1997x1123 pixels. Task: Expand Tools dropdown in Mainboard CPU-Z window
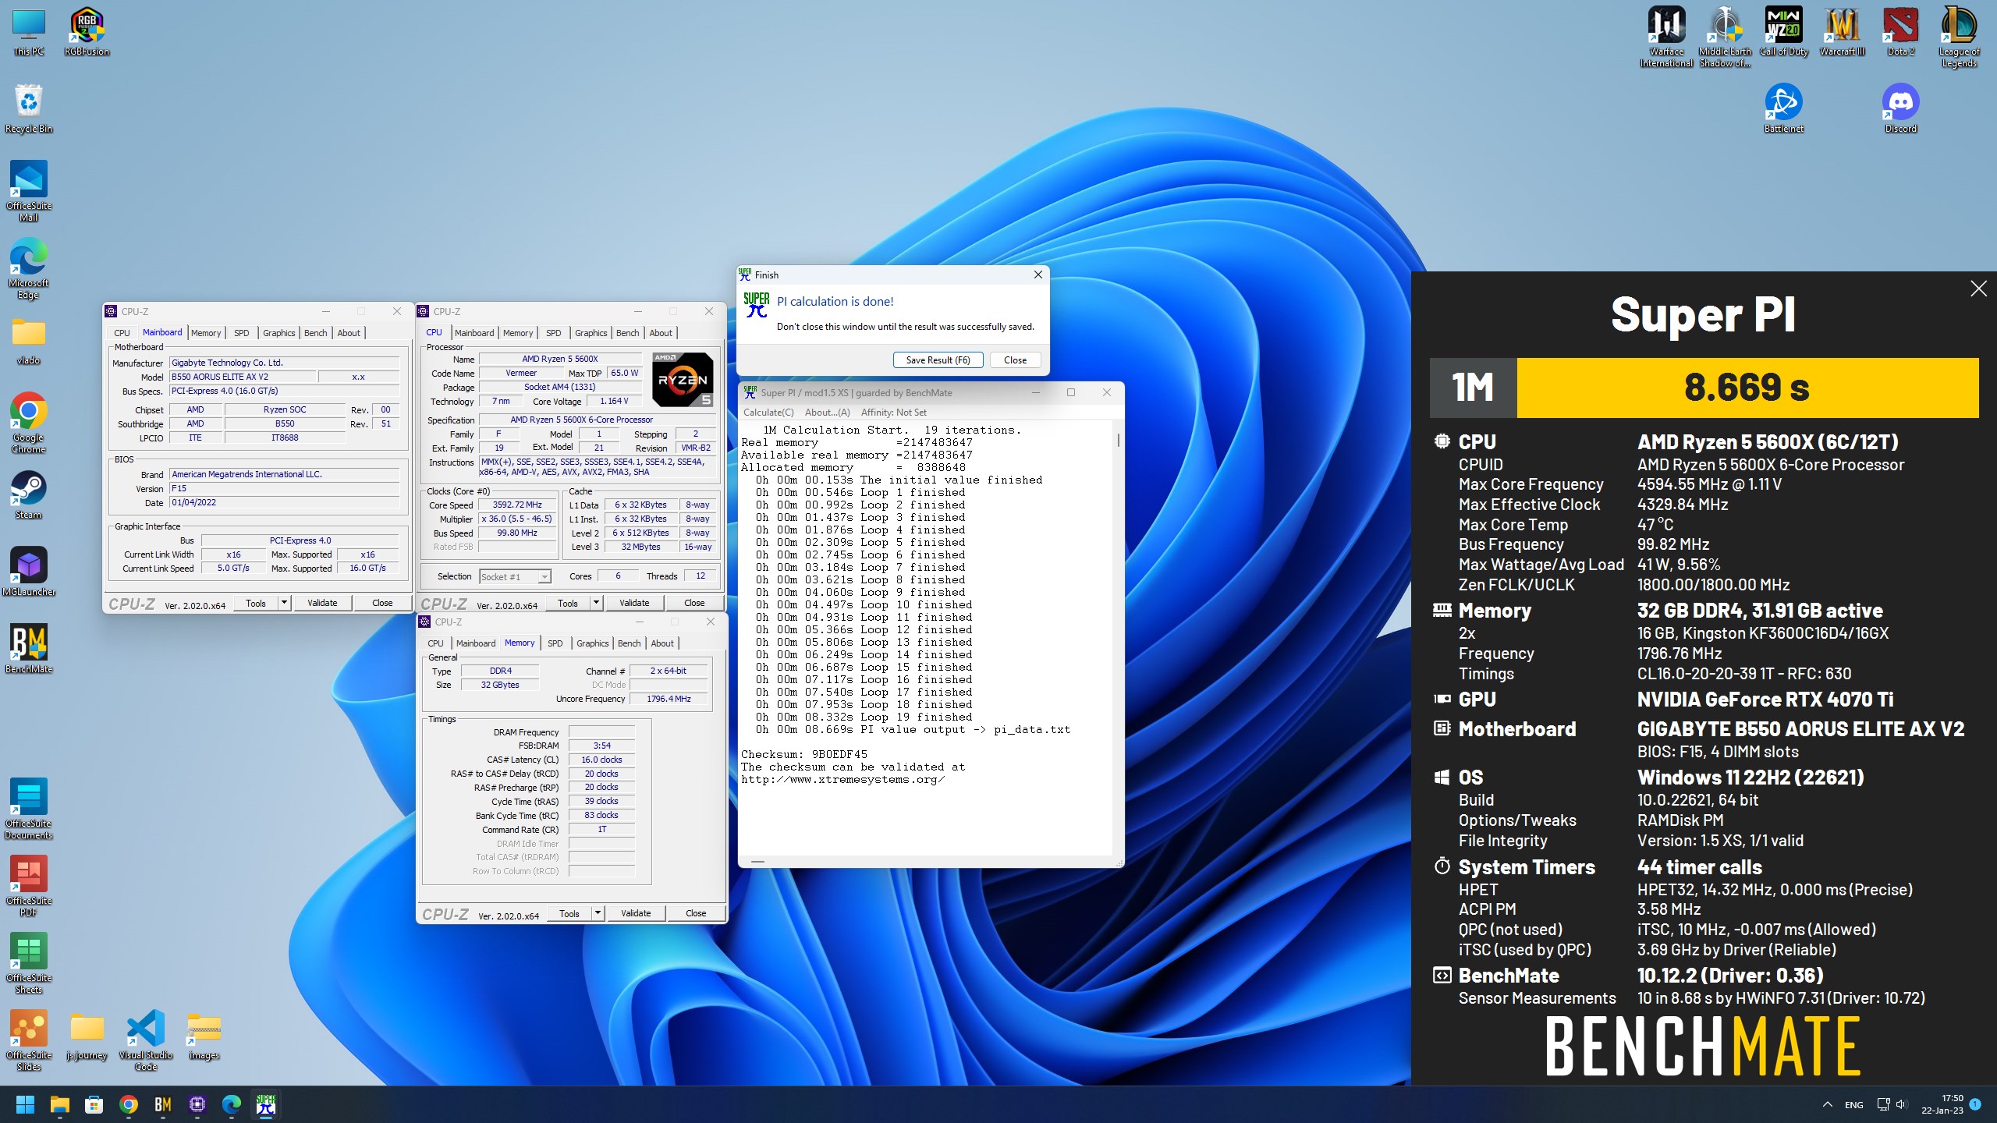coord(285,603)
